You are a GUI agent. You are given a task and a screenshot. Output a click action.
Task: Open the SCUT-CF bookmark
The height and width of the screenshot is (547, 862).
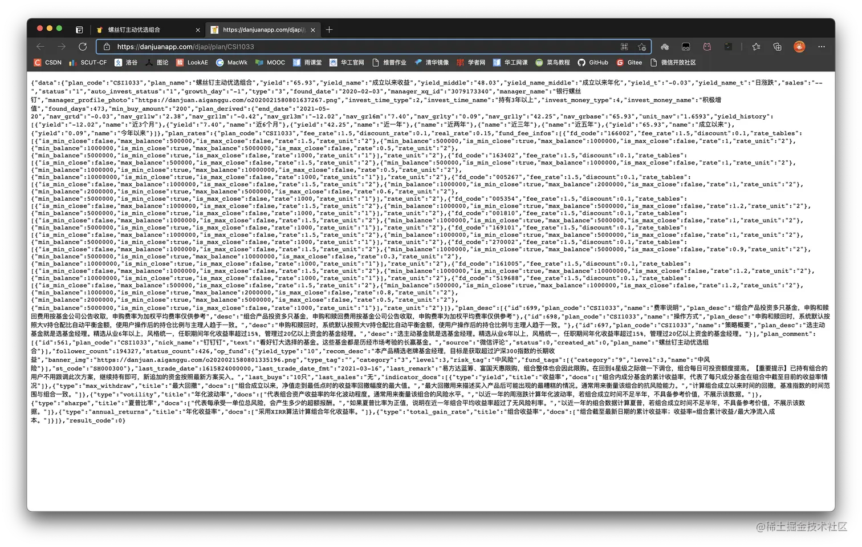pos(88,63)
